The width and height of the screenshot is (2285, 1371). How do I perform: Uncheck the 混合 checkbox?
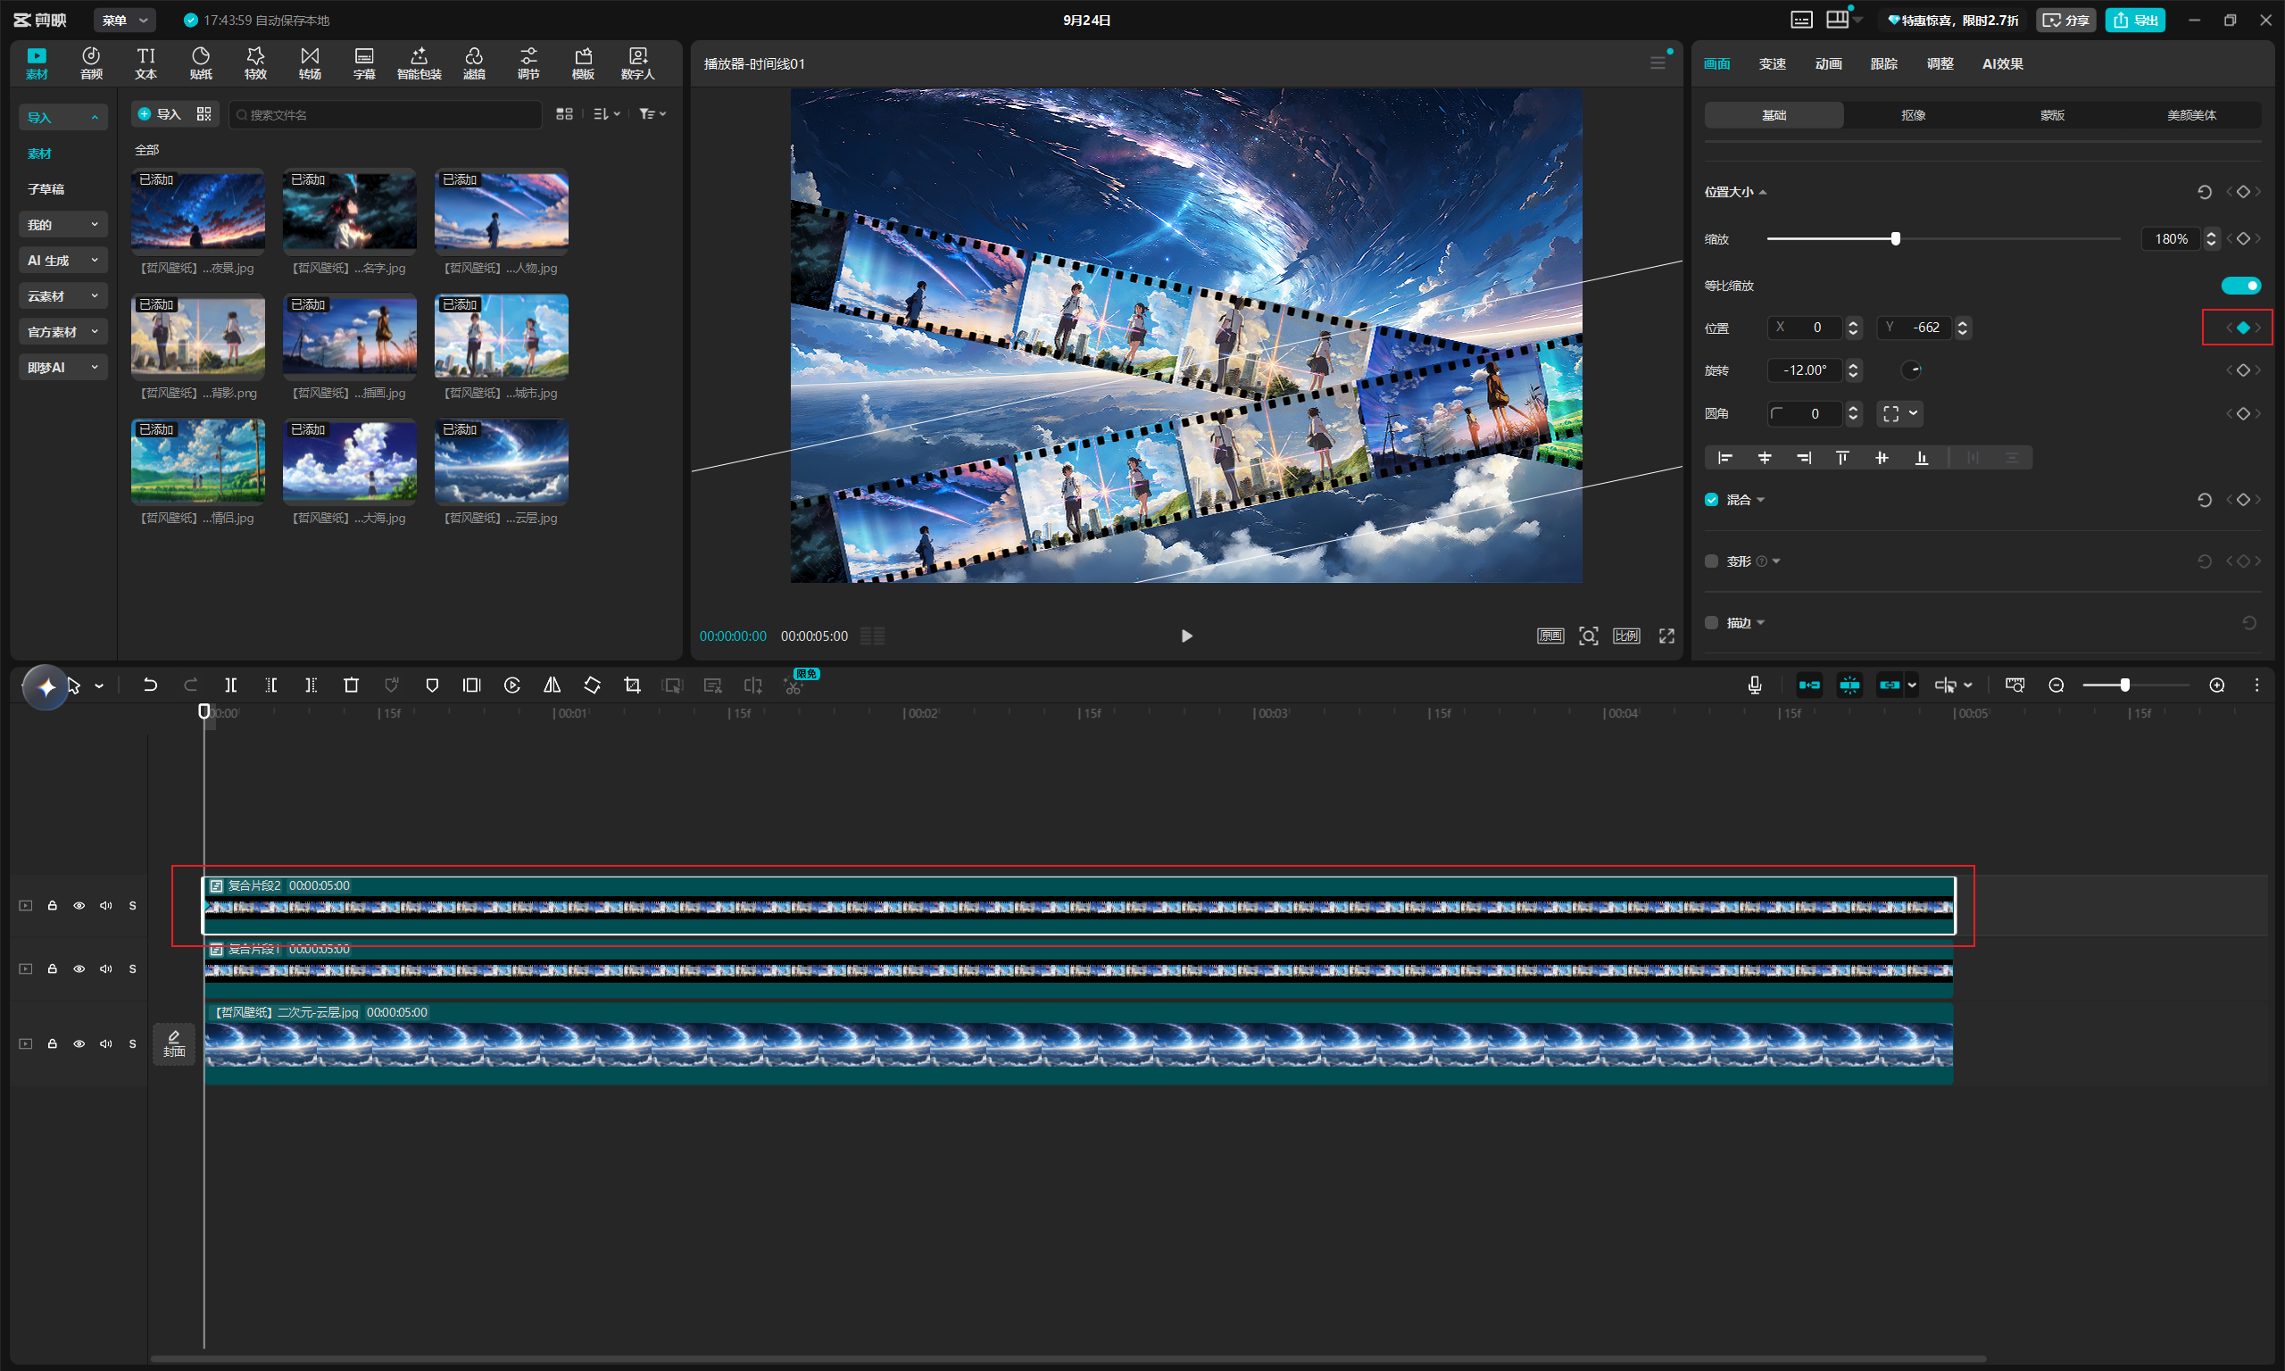[1711, 500]
